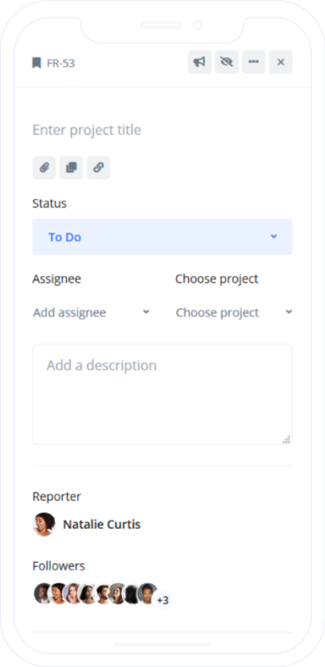Open the To Do status dropdown

(x=162, y=237)
